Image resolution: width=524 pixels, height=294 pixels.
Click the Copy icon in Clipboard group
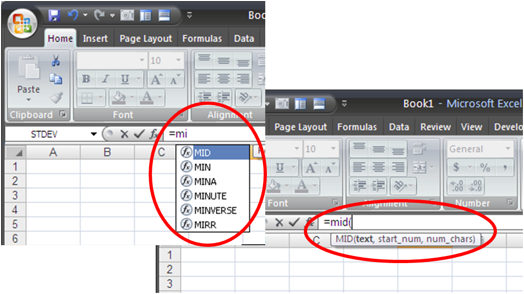56,79
